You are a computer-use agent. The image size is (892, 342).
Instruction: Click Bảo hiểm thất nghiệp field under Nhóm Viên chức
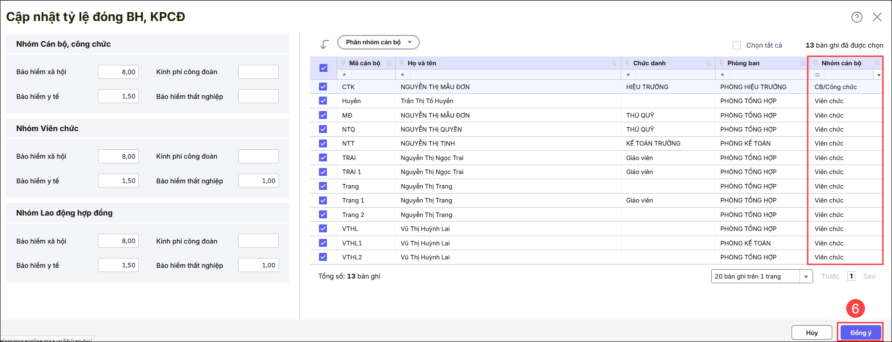tap(258, 181)
